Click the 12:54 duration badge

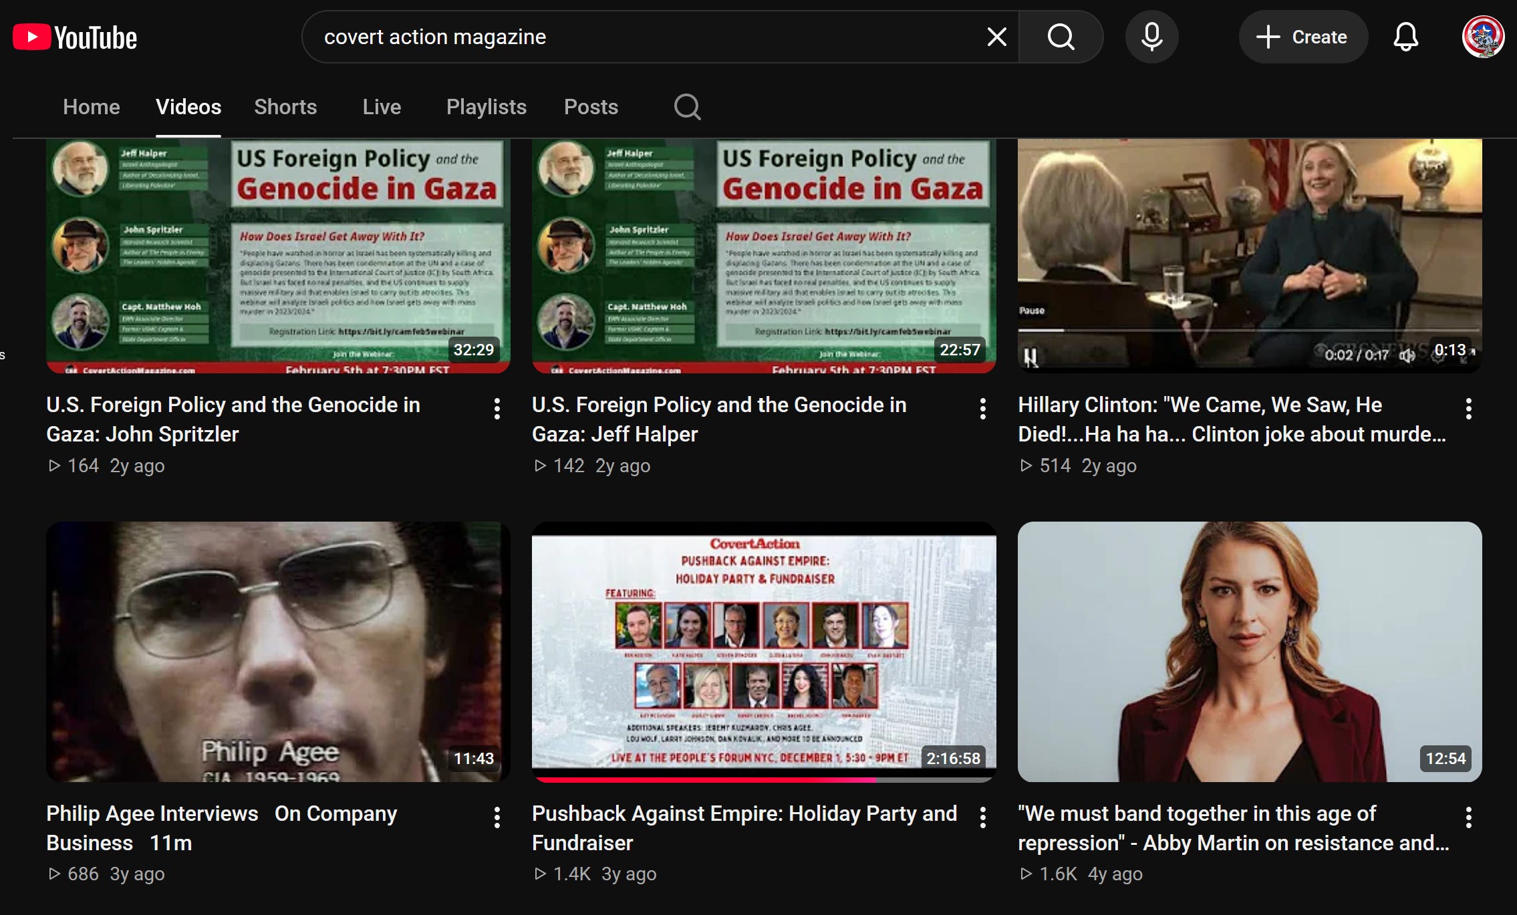coord(1445,758)
